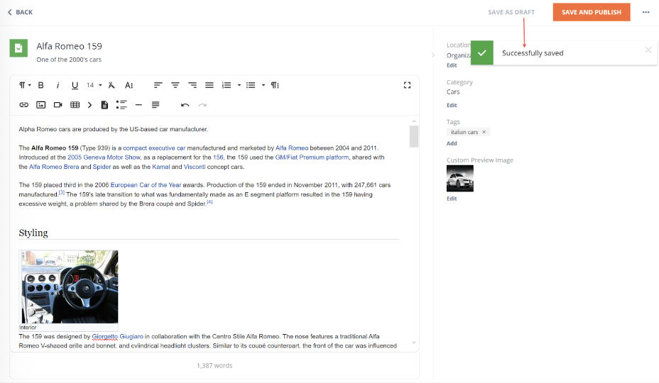This screenshot has height=383, width=659.
Task: Click the text block icon after horizontal line
Action: pos(156,105)
